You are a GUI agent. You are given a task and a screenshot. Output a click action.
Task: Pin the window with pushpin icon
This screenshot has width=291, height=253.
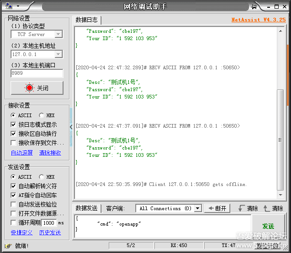pos(254,7)
